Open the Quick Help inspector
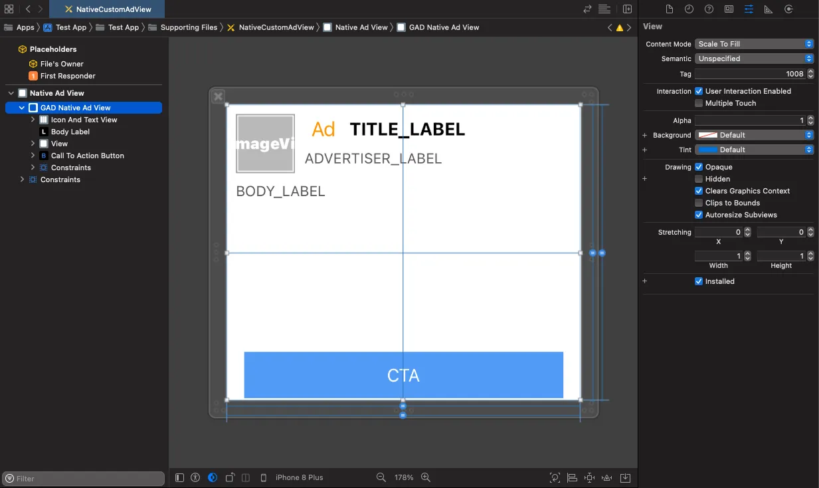 [709, 9]
